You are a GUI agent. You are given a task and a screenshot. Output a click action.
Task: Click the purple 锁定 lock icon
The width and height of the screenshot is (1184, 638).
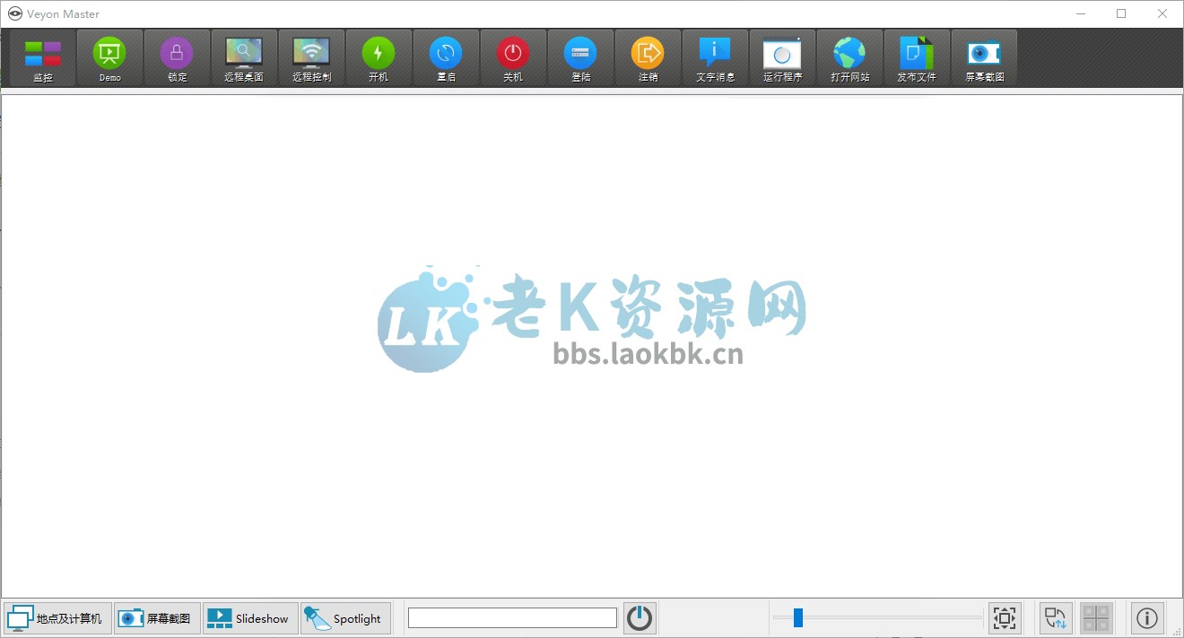point(177,58)
